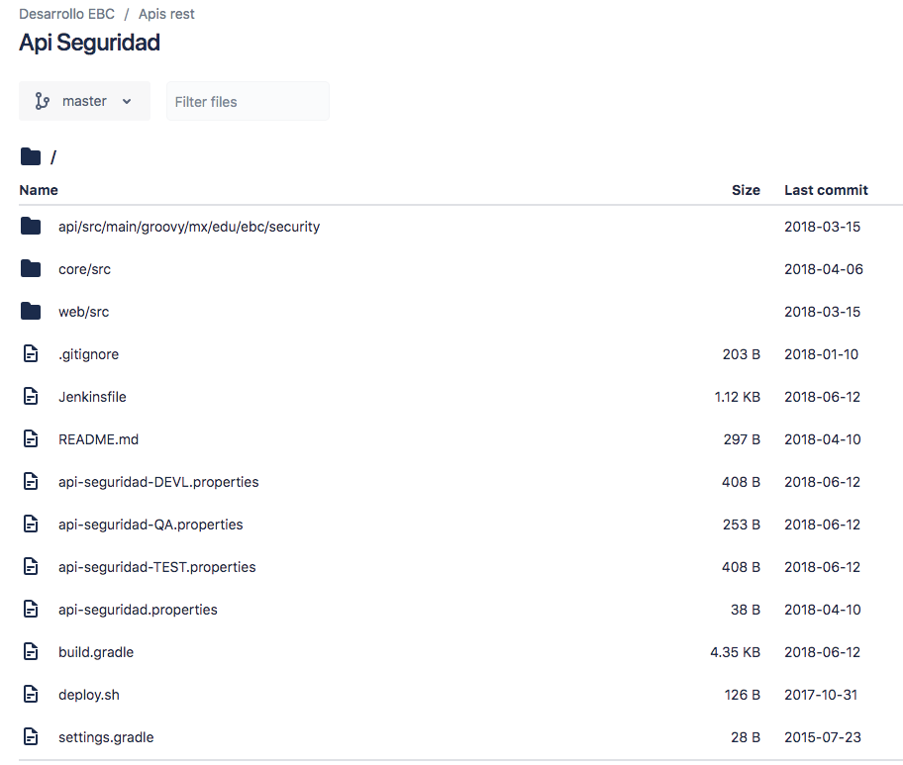Click the file icon for api-seguridad-QA.properties
The image size is (903, 765).
click(x=31, y=525)
